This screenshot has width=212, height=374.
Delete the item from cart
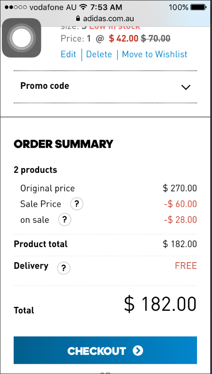pyautogui.click(x=99, y=54)
